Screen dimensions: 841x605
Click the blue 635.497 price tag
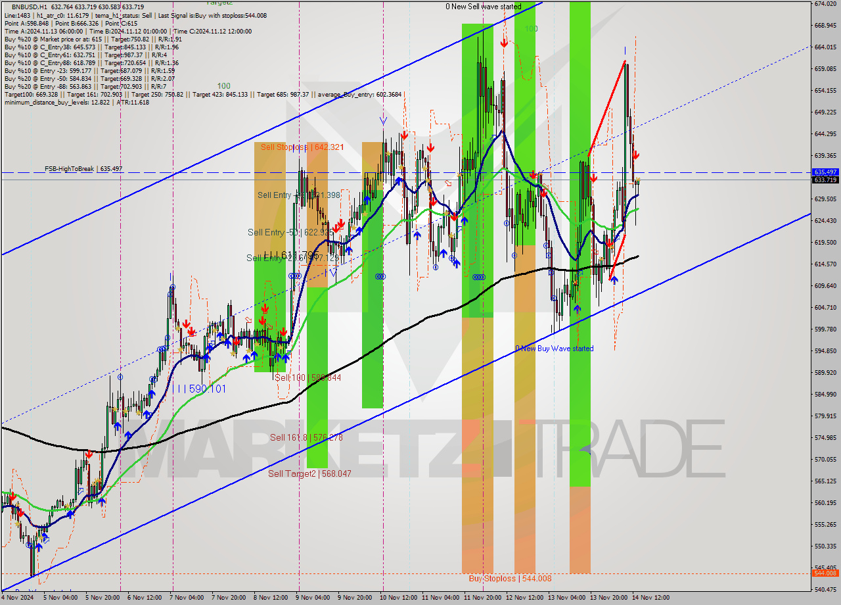tap(826, 172)
